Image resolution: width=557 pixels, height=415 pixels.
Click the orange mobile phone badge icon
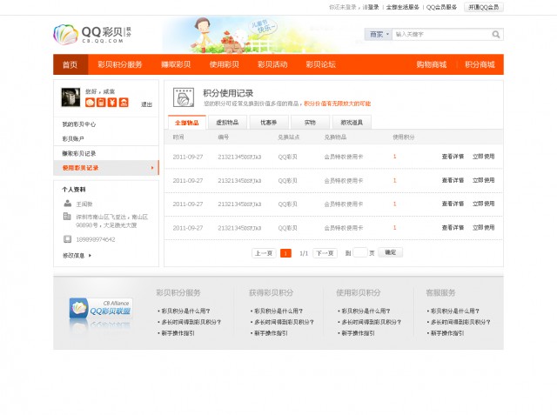[101, 103]
